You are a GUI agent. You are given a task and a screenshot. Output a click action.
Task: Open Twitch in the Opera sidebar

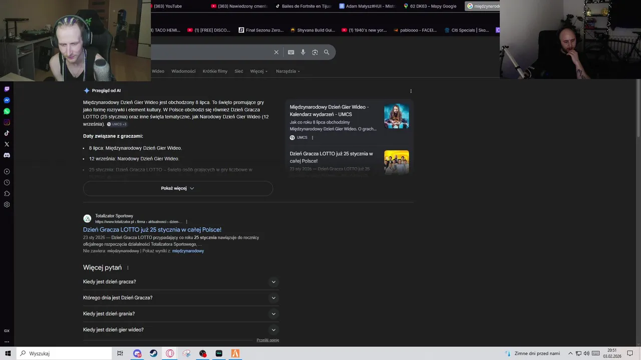7,89
